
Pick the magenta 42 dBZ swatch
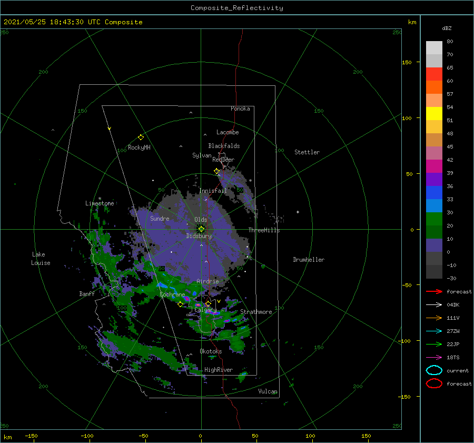(x=434, y=166)
